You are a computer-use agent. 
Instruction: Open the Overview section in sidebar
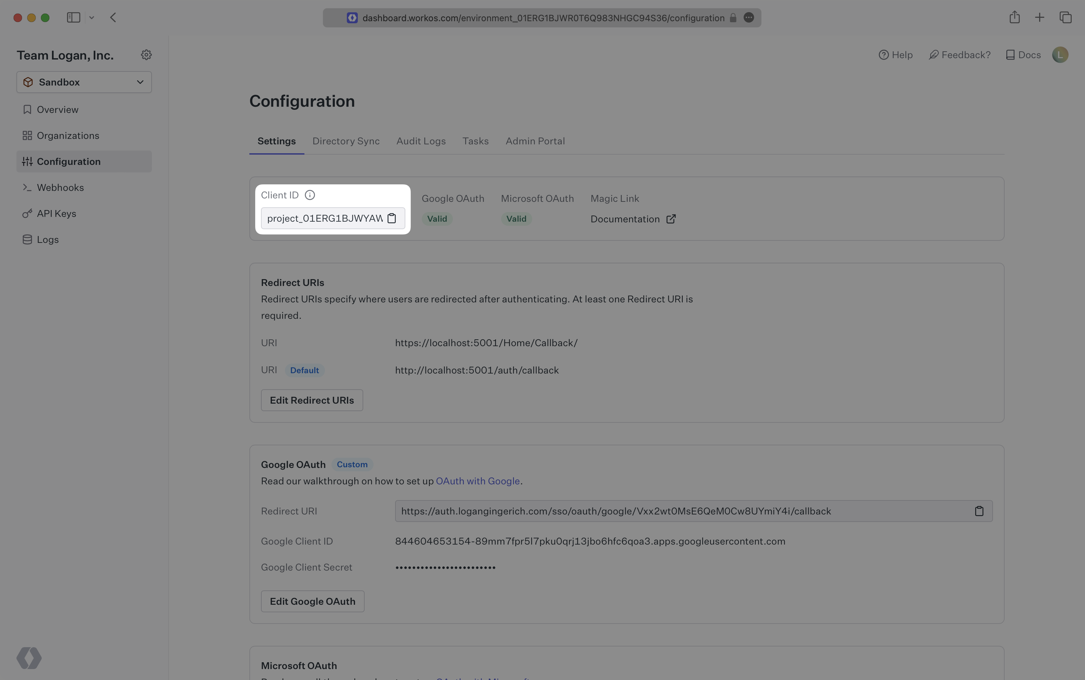point(57,109)
